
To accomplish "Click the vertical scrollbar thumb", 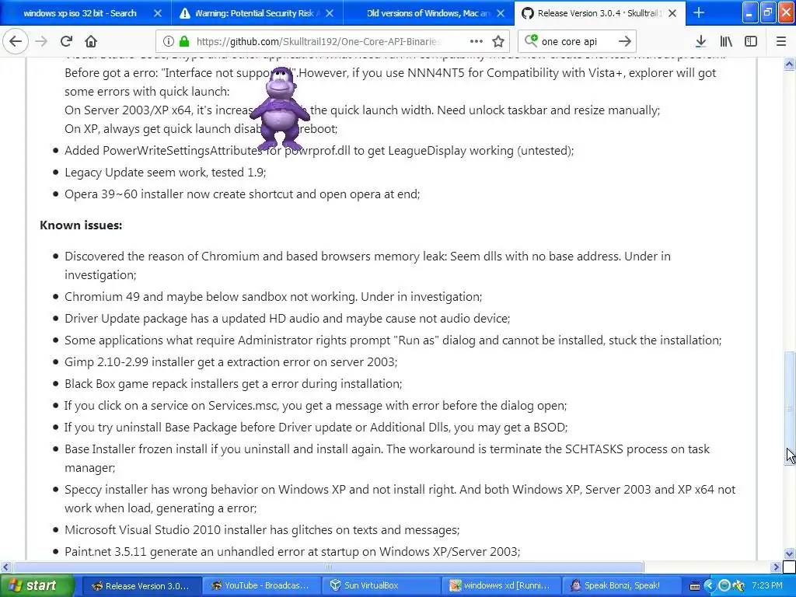I will pyautogui.click(x=790, y=407).
